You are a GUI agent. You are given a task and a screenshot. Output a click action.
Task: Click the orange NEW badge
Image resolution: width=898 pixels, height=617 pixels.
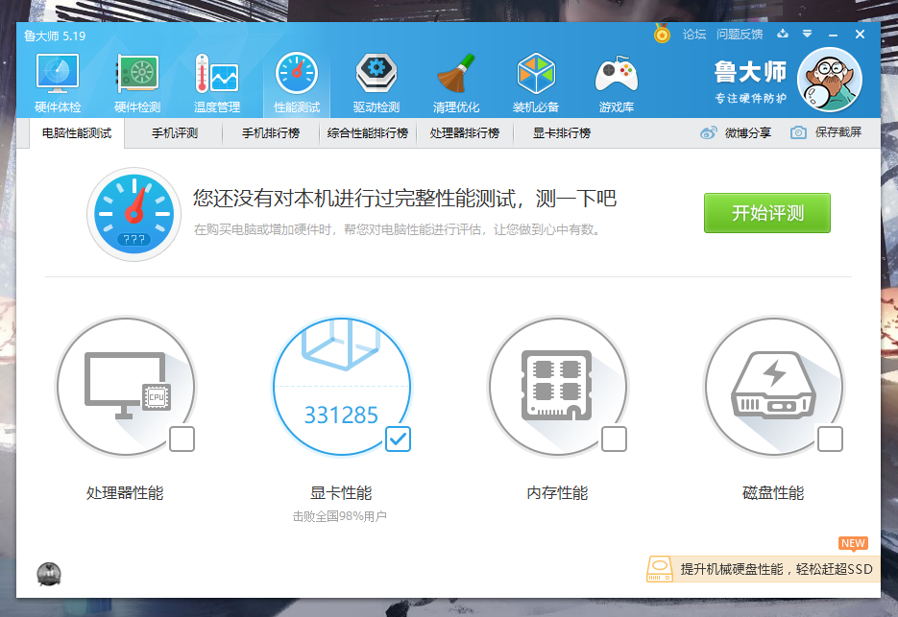click(x=853, y=543)
